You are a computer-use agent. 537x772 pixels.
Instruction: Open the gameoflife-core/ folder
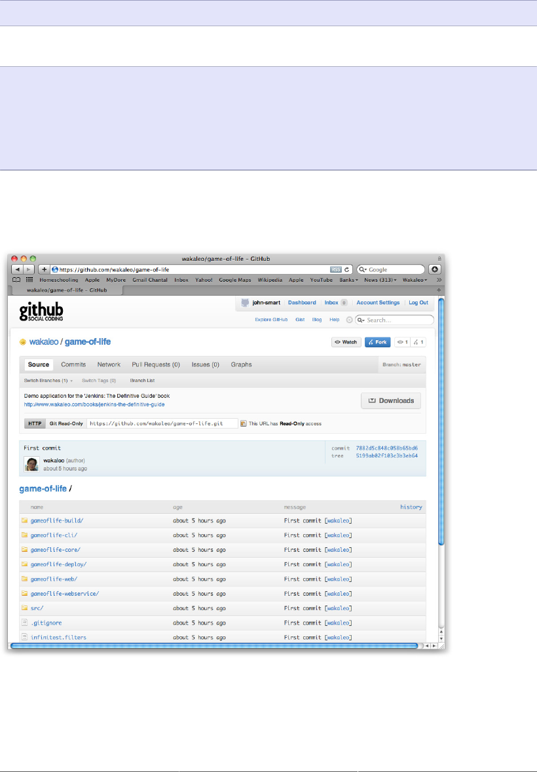coord(55,550)
